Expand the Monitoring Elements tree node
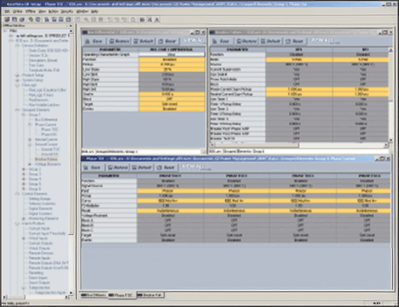 (x=24, y=218)
